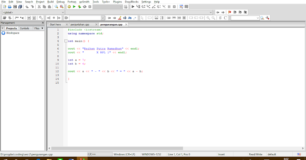Run to cursor in the debugger toolbar
The width and height of the screenshot is (306, 160).
[x=138, y=7]
